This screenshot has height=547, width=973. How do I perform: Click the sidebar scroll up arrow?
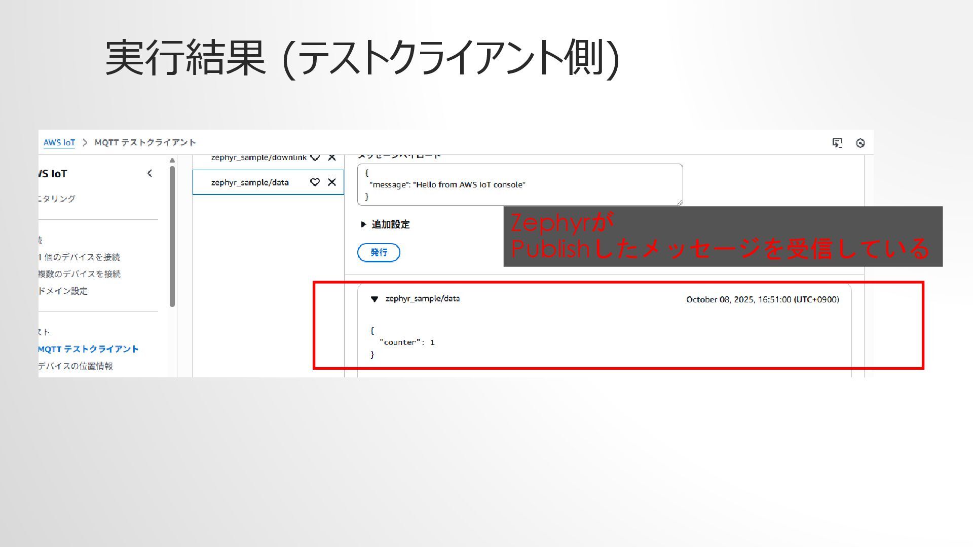pos(172,161)
